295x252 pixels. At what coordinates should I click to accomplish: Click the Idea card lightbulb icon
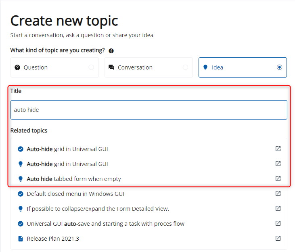tap(205, 67)
